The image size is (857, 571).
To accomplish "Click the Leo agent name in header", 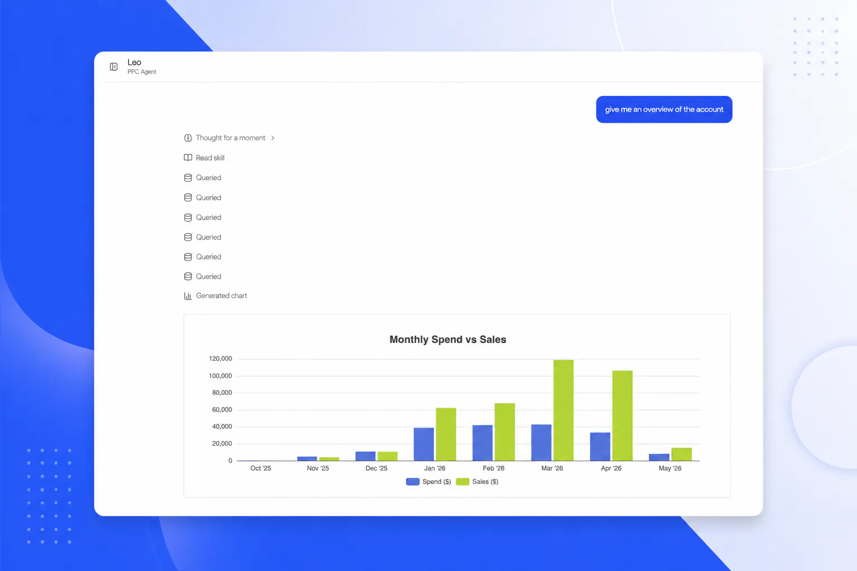I will point(134,62).
